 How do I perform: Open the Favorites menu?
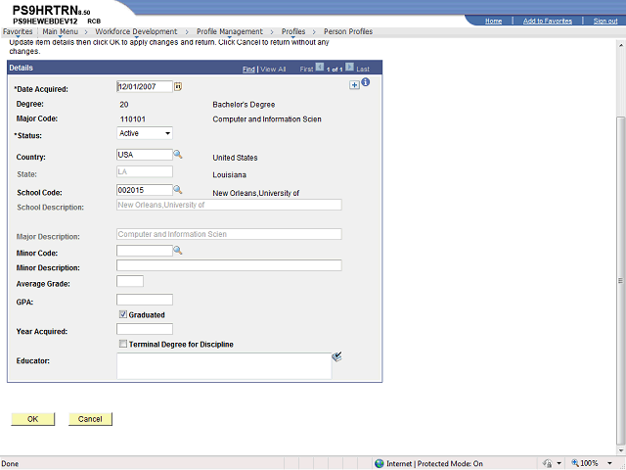(18, 31)
